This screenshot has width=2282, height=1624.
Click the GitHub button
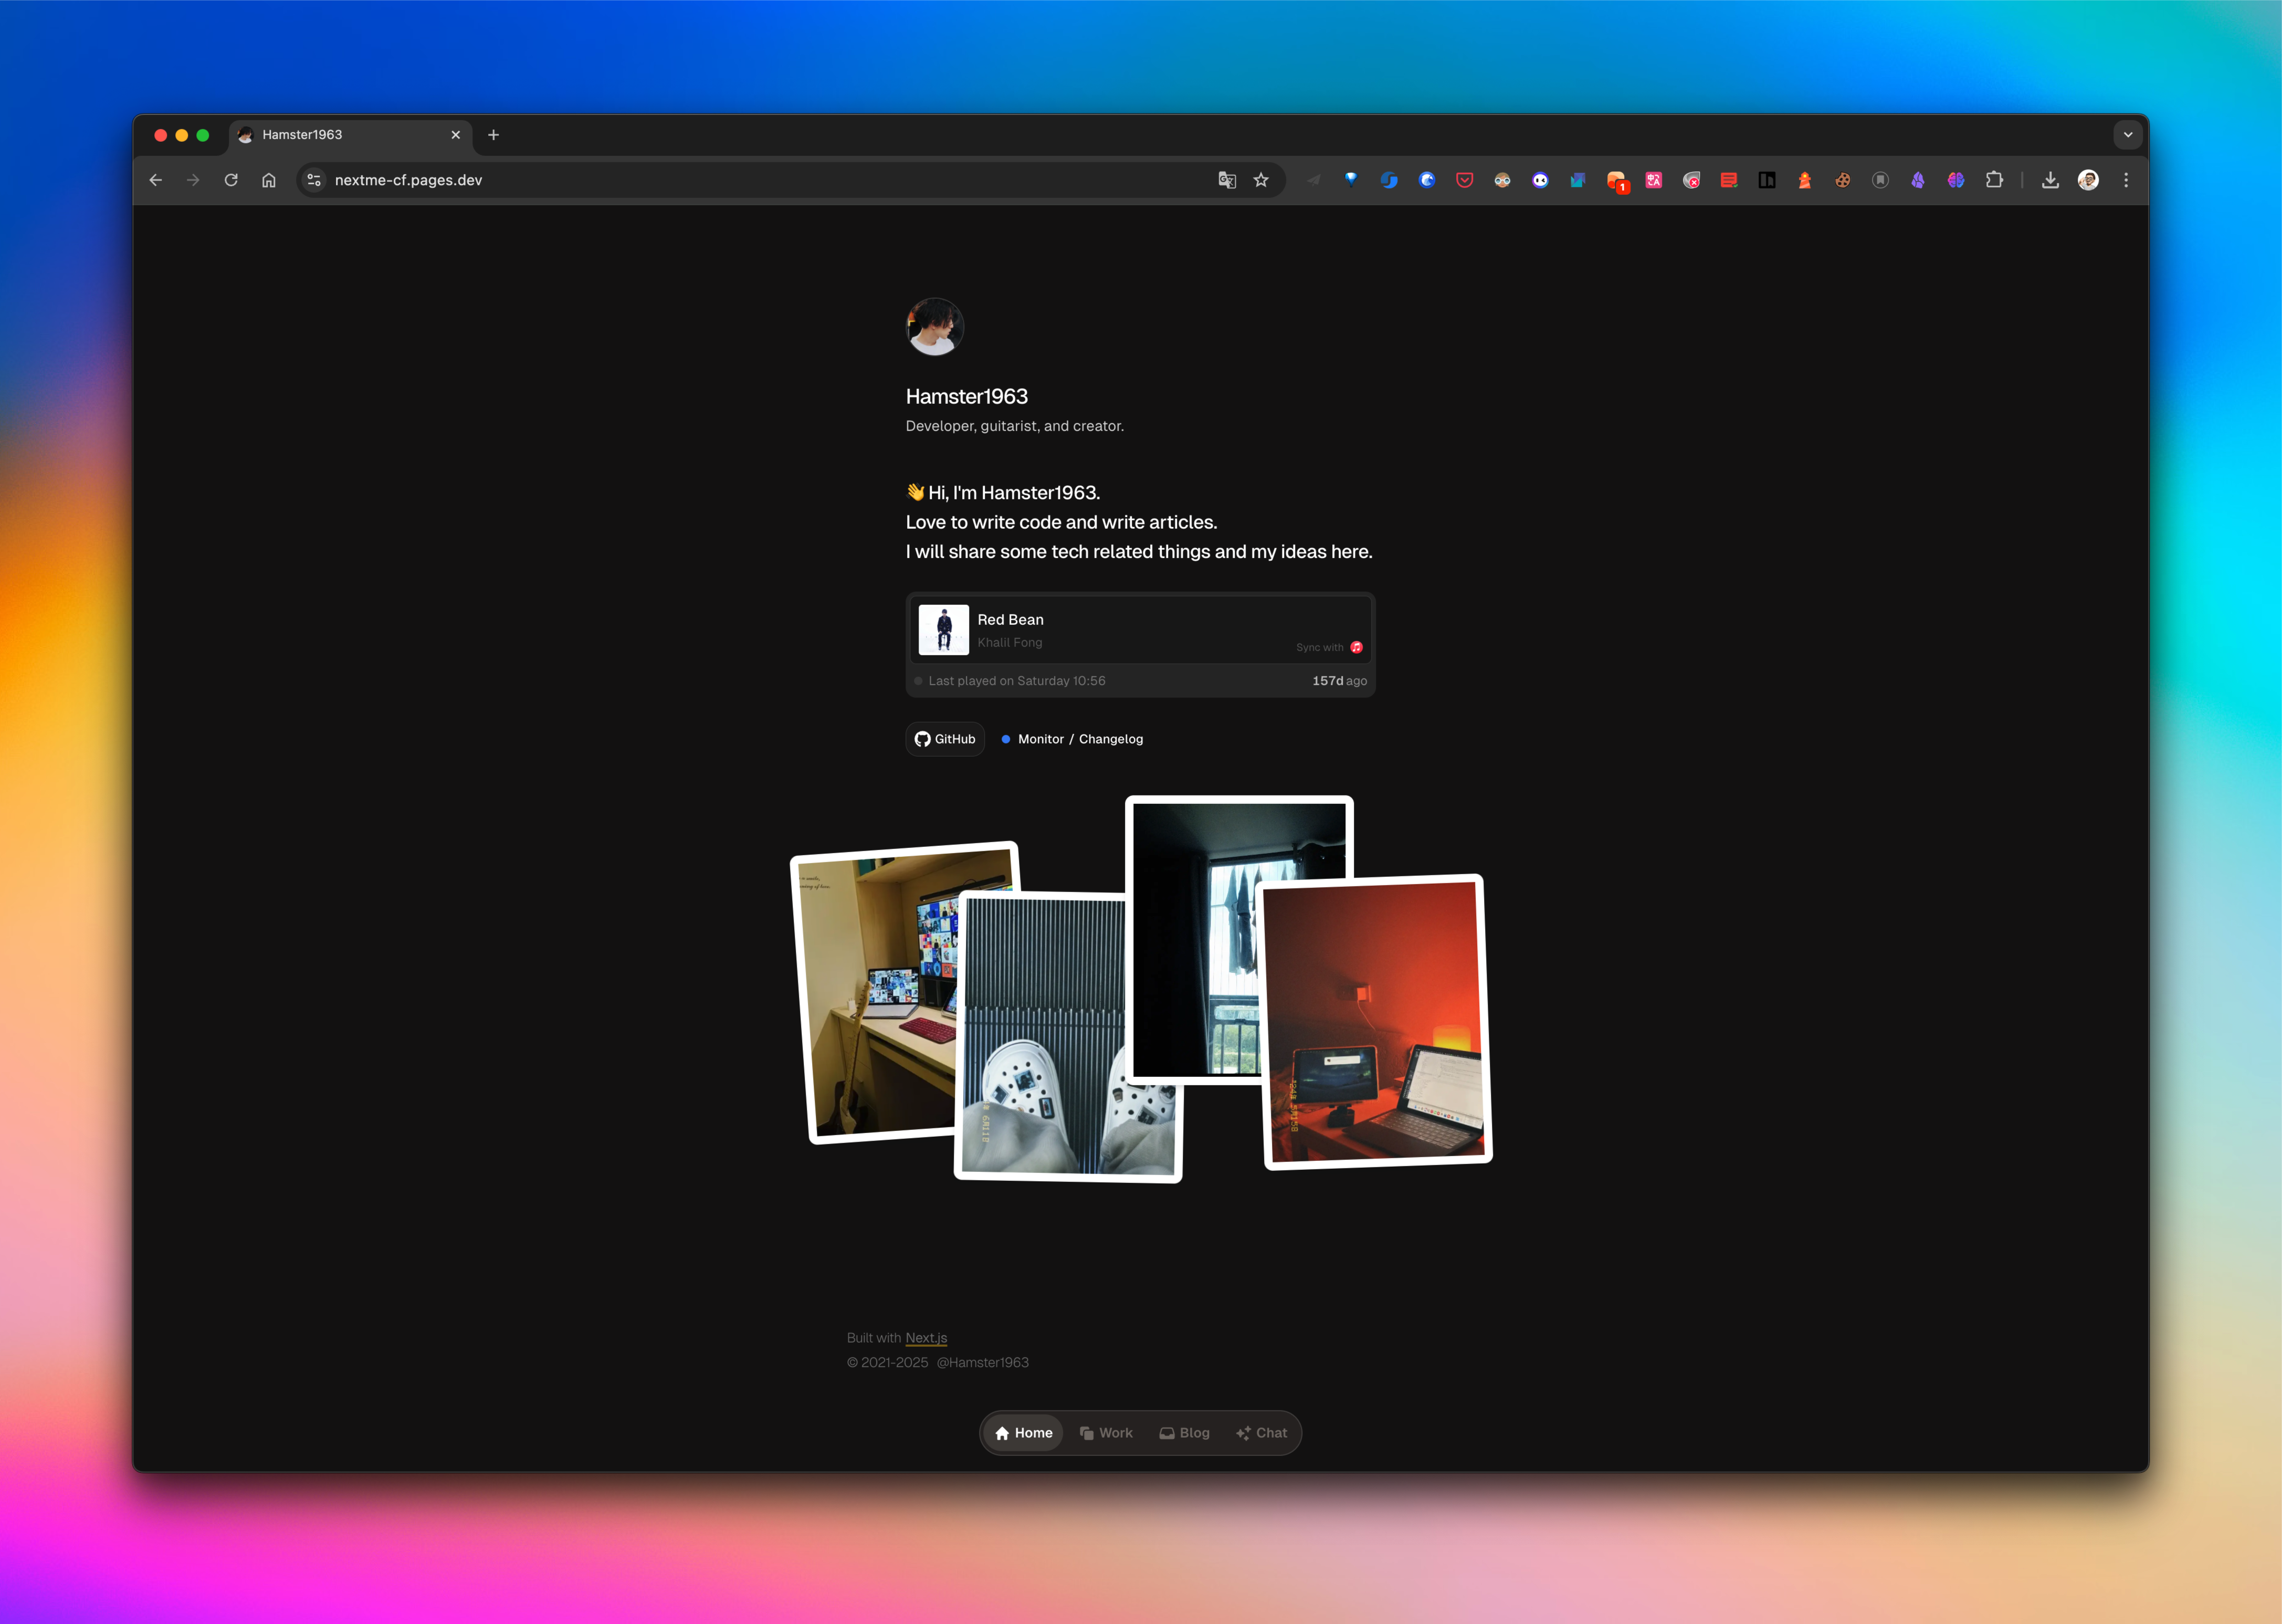tap(944, 739)
